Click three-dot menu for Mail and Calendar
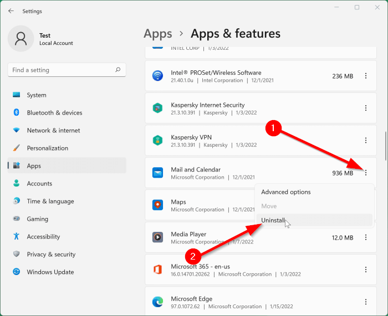This screenshot has height=316, width=388. coord(366,173)
